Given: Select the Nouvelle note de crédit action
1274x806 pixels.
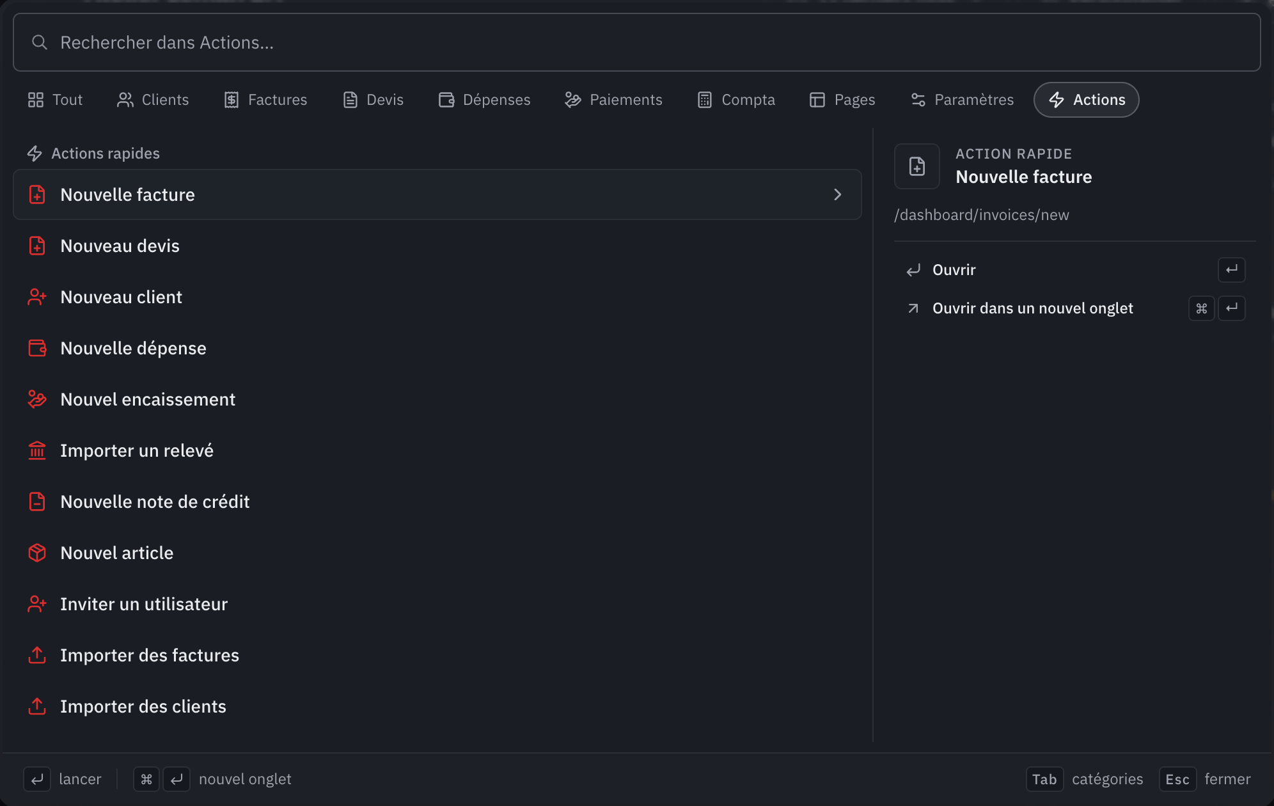Looking at the screenshot, I should [437, 502].
